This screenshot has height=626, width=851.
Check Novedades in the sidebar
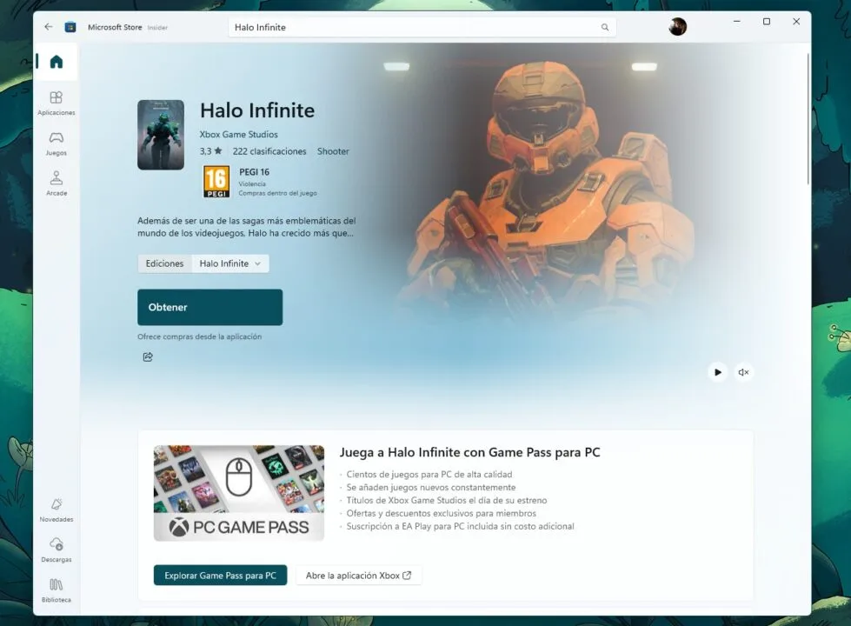coord(56,512)
